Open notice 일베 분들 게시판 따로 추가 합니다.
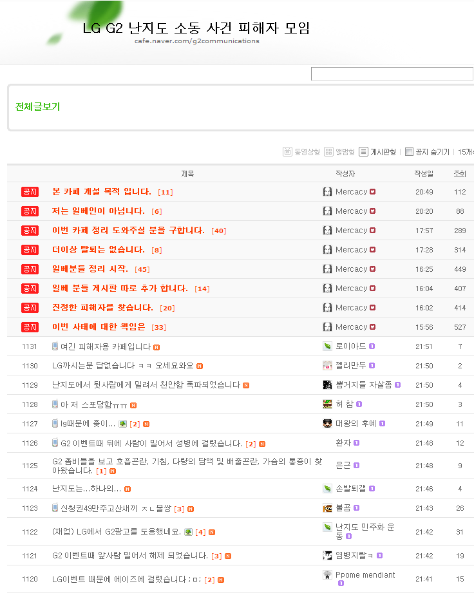The height and width of the screenshot is (597, 474). click(120, 289)
